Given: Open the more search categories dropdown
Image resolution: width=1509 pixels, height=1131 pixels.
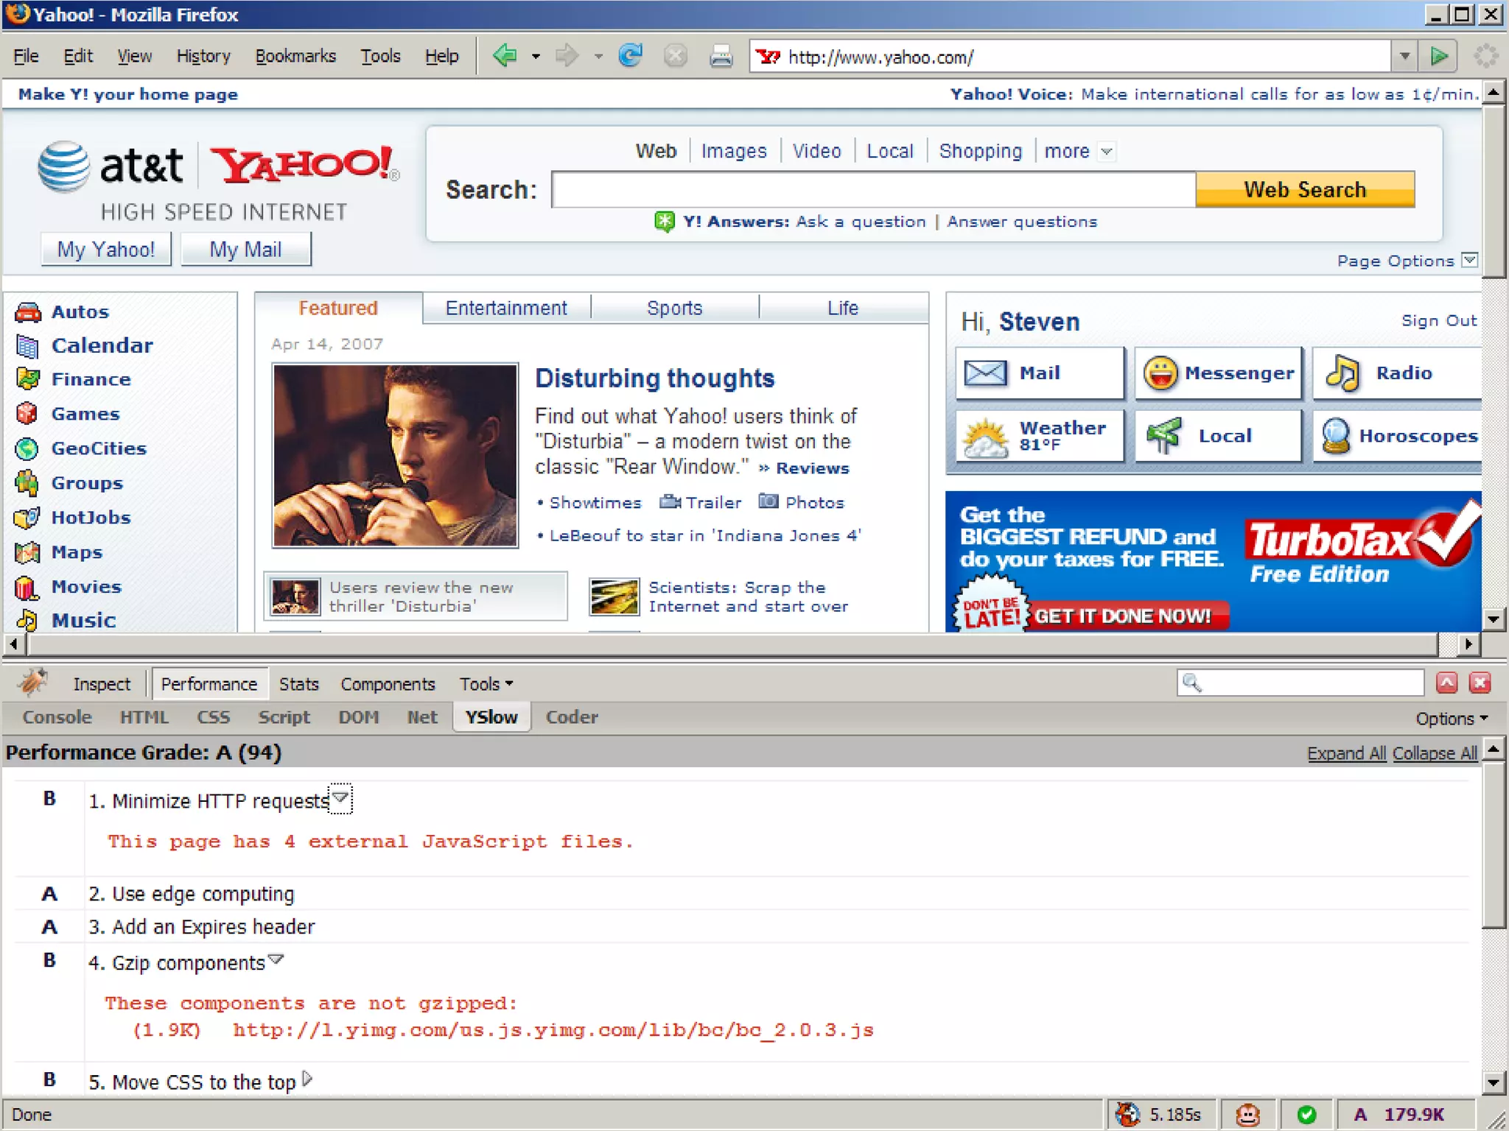Looking at the screenshot, I should (x=1106, y=152).
